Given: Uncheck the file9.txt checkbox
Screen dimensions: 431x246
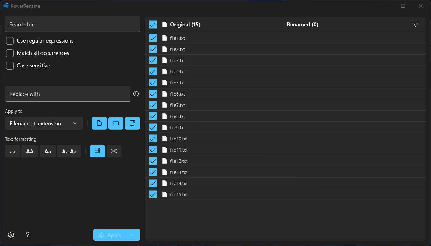Looking at the screenshot, I should click(x=153, y=127).
